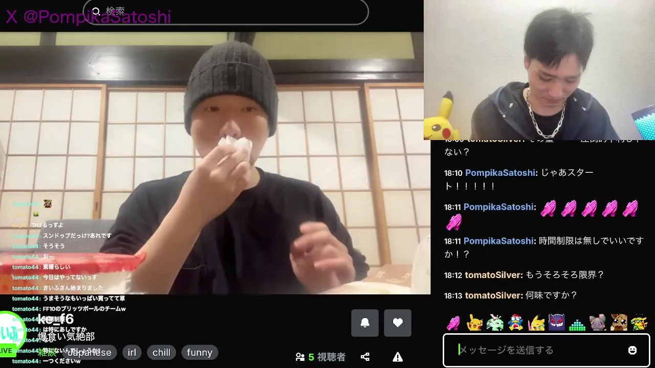The height and width of the screenshot is (368, 655).
Task: Select the funny tag
Action: coord(200,352)
